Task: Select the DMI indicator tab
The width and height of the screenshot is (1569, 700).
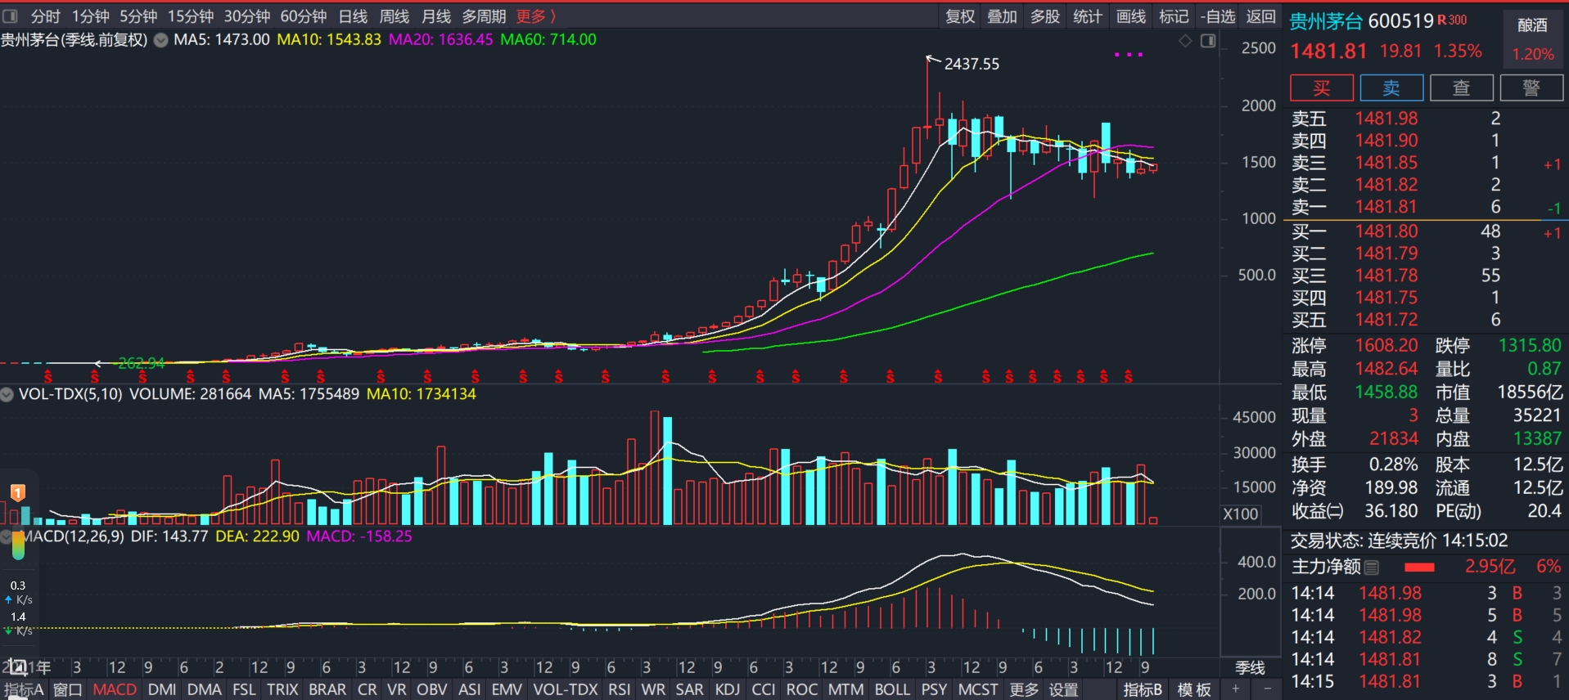Action: pos(162,689)
